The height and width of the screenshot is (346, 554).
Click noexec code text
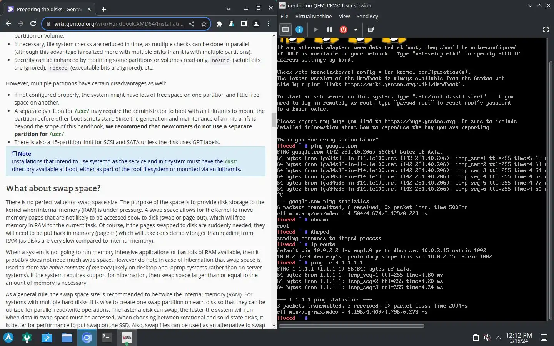[x=58, y=68]
